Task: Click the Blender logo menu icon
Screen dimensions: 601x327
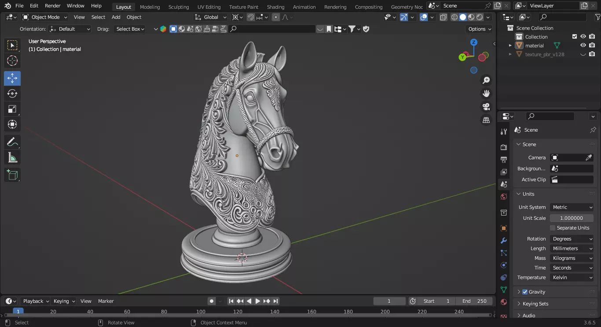Action: click(7, 6)
